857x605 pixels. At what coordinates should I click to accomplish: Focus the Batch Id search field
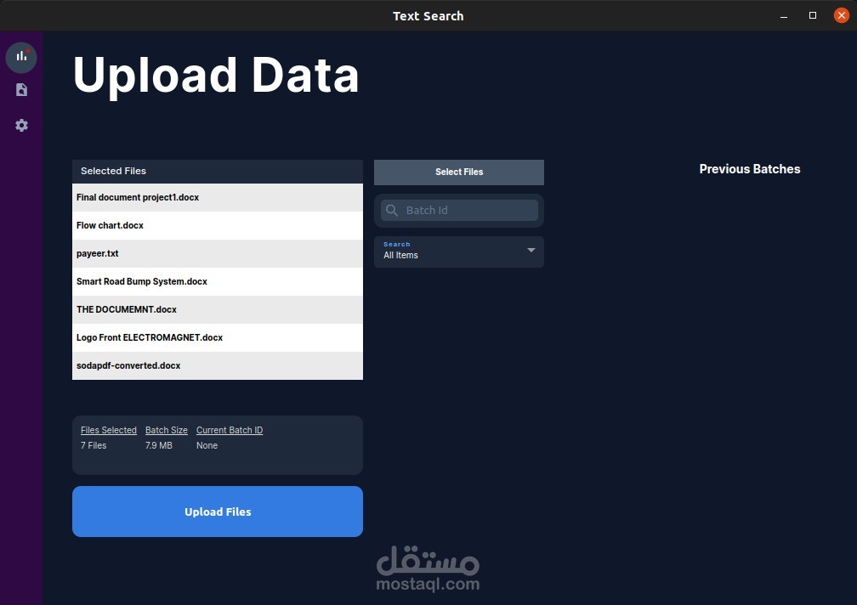click(x=459, y=210)
